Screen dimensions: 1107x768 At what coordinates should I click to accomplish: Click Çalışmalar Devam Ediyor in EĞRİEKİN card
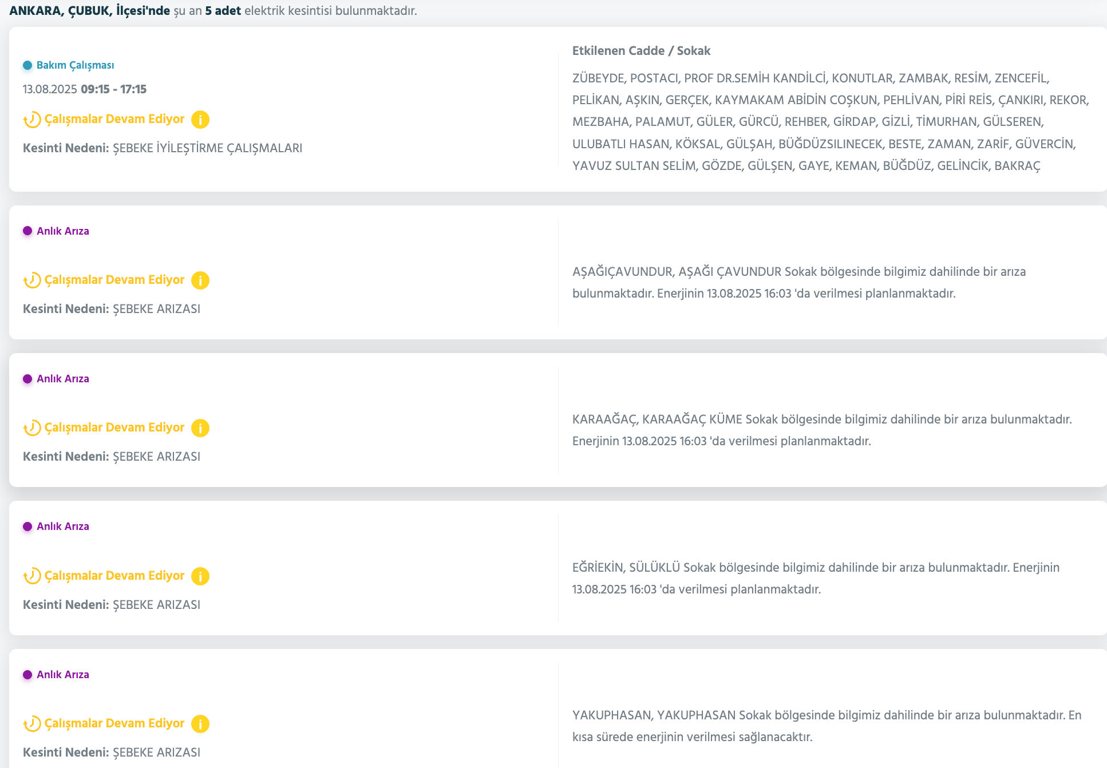(x=114, y=576)
